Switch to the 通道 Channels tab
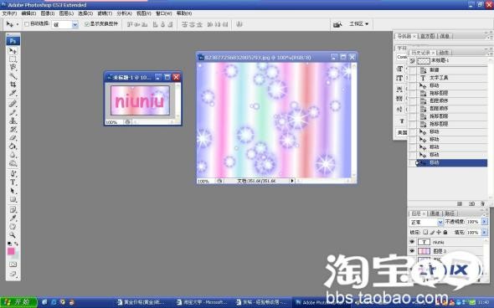The width and height of the screenshot is (494, 308). [x=435, y=213]
